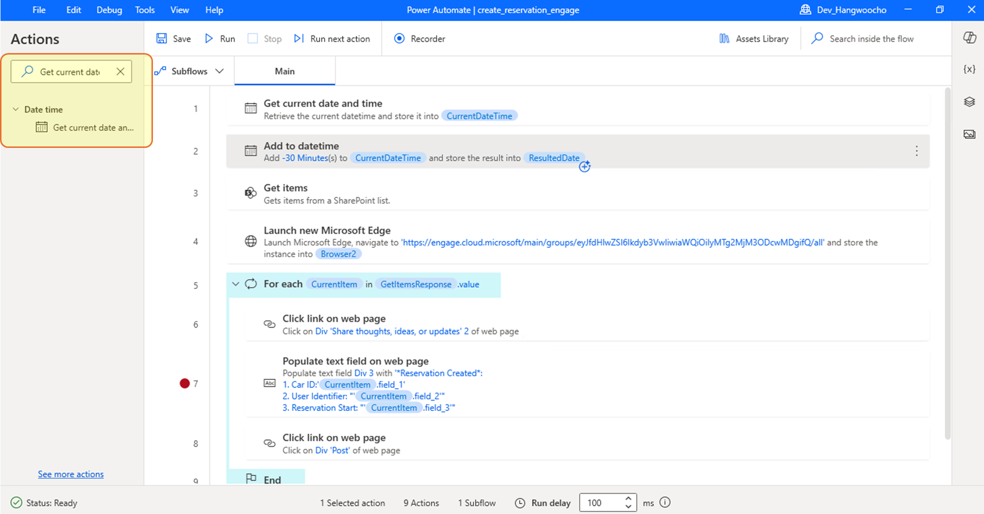Screen dimensions: 984x514
Task: Increase Run delay with up arrow
Action: pos(628,498)
